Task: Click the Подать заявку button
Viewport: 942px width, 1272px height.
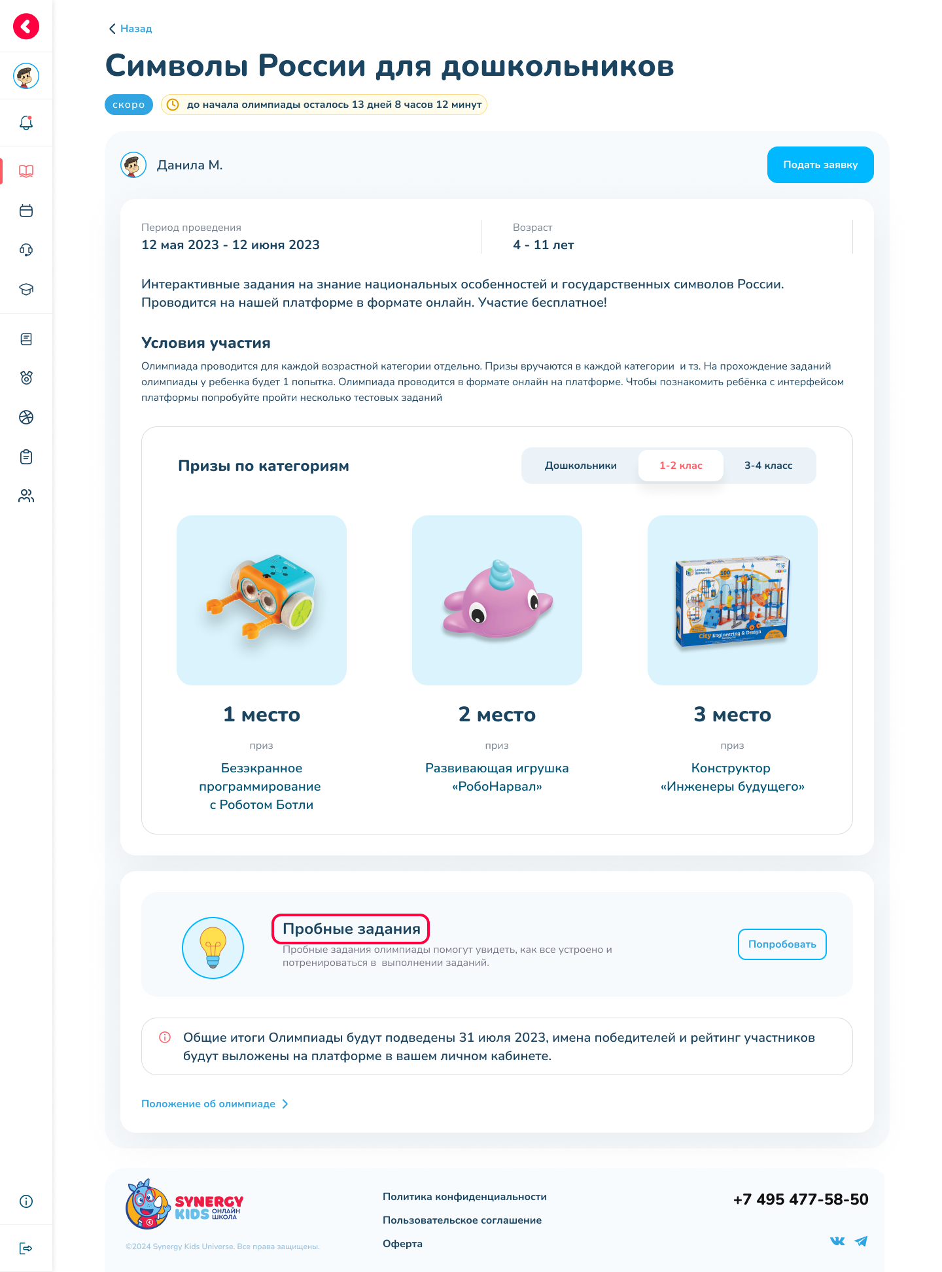Action: [820, 165]
